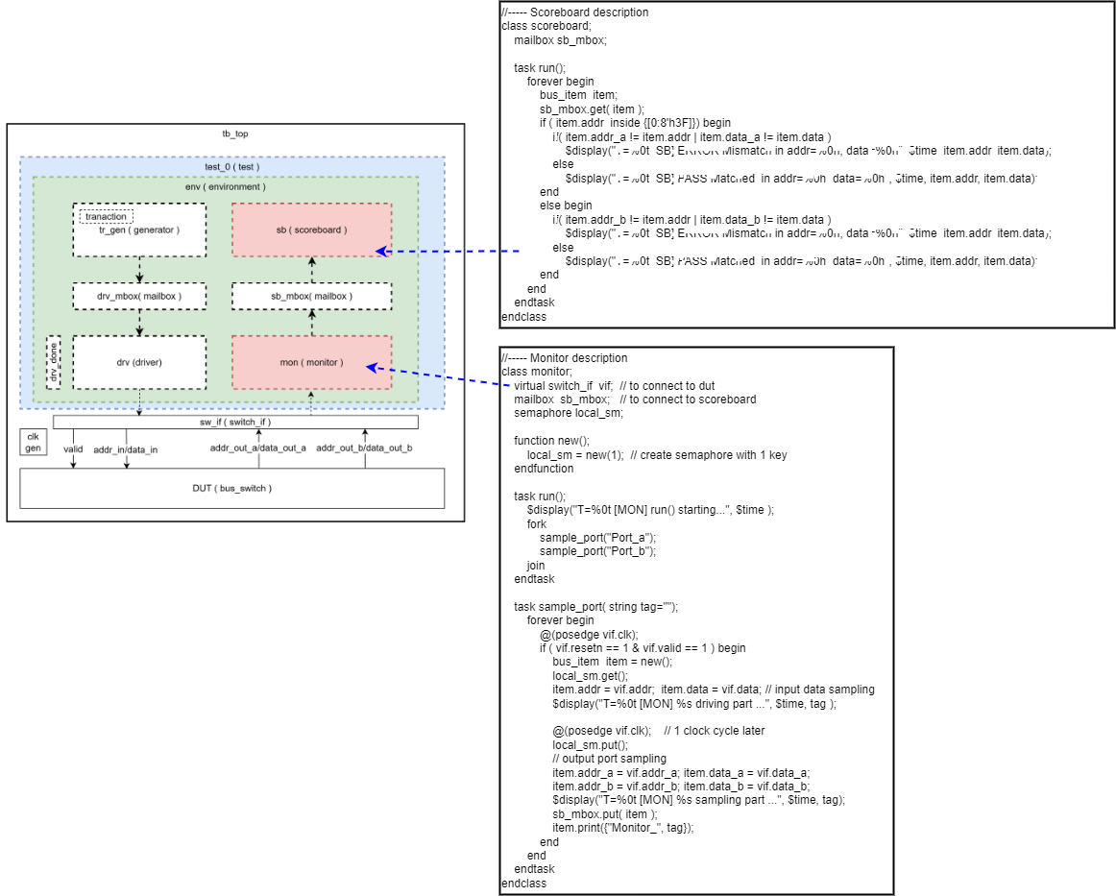Click the dashed arrow pointing to scoreboard code
Viewport: 1116px width, 896px height.
442,252
